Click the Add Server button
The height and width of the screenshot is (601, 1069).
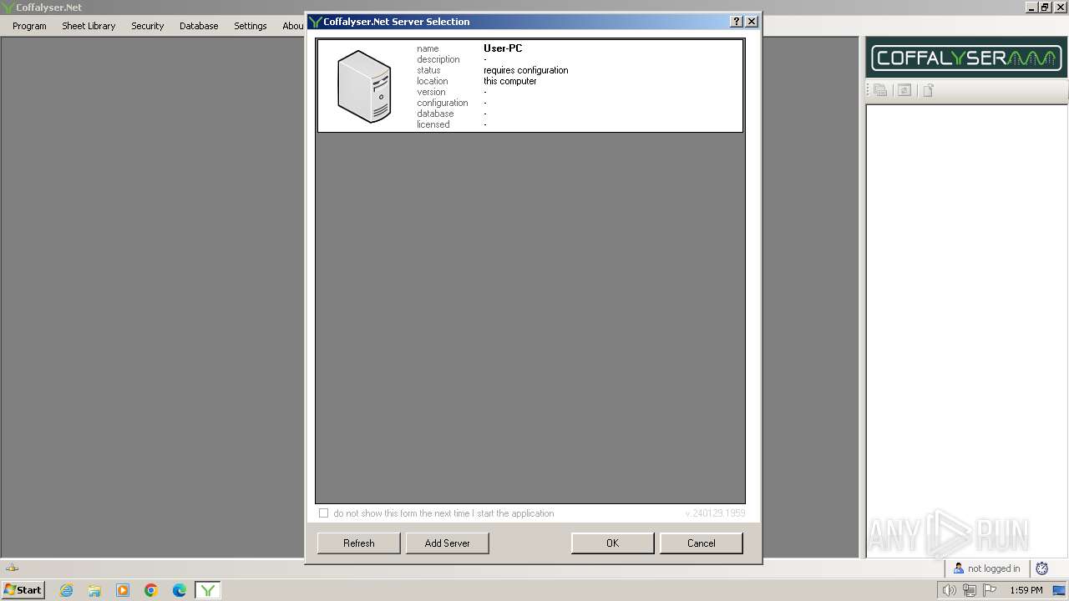[x=448, y=543]
